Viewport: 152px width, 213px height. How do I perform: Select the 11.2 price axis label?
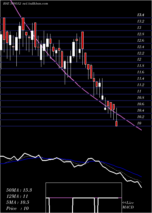click(x=140, y=85)
